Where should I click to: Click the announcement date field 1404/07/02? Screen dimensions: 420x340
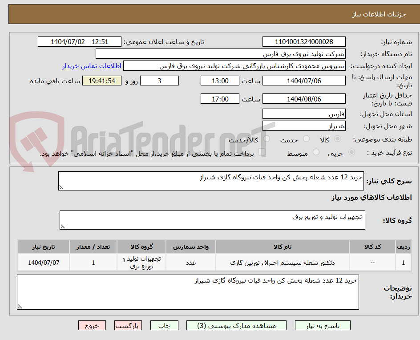click(x=78, y=41)
